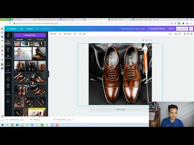Click the duplicate element icon

(188, 34)
